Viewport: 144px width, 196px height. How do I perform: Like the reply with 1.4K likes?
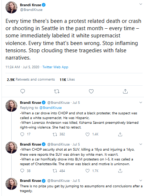coord(87,134)
